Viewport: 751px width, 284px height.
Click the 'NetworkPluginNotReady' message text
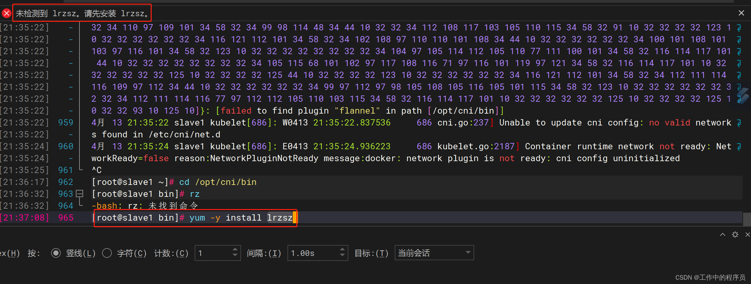[264, 158]
